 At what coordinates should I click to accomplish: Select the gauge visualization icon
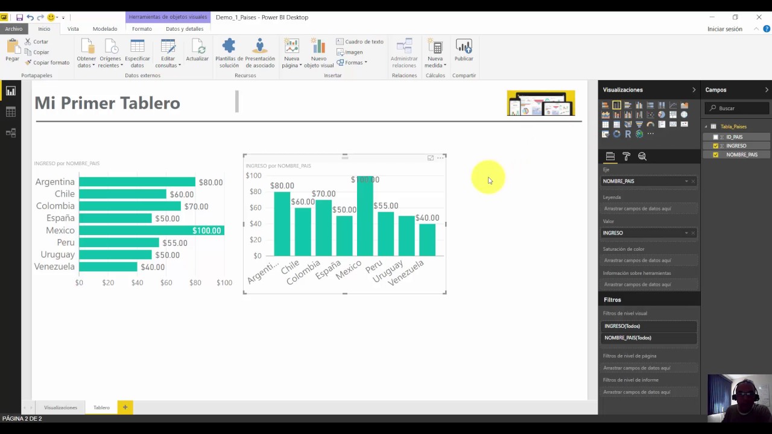click(x=650, y=124)
